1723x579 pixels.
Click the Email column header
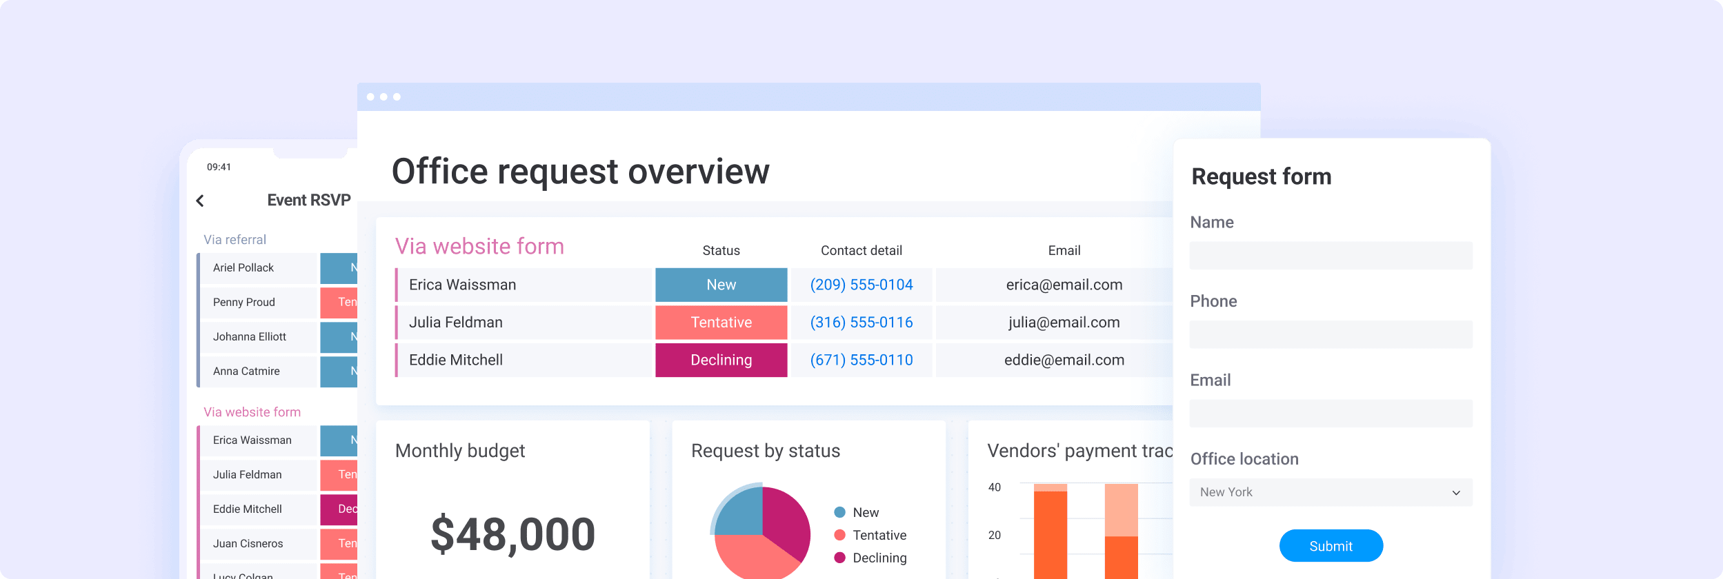[1064, 250]
